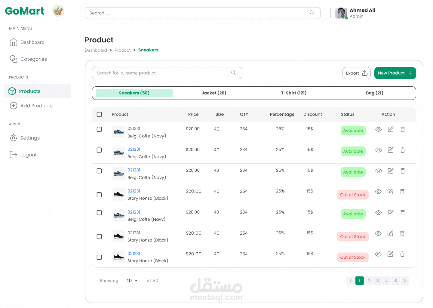Viewport: 433px width, 308px height.
Task: Click the Dashboard breadcrumb link
Action: [x=96, y=50]
